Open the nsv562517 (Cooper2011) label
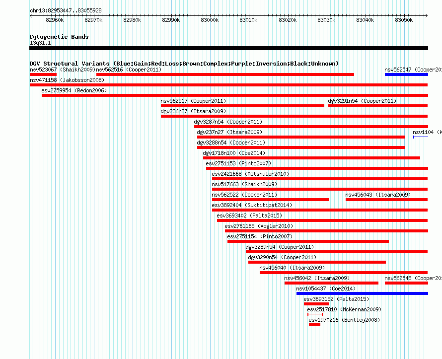This screenshot has height=359, width=442. pyautogui.click(x=193, y=101)
